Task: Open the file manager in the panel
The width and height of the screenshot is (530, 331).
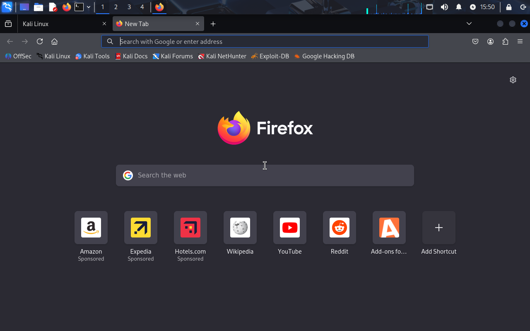Action: click(39, 7)
